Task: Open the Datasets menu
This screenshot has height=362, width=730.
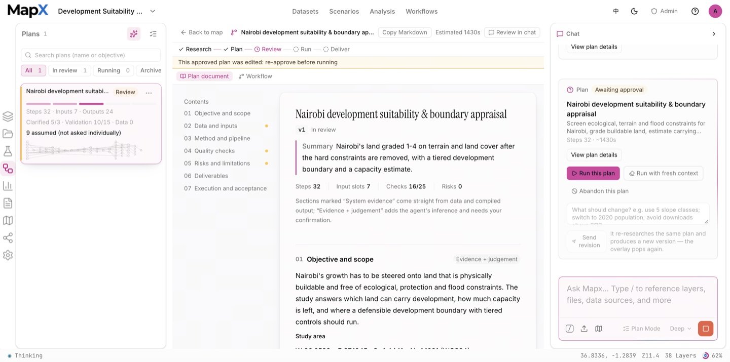Action: coord(305,11)
